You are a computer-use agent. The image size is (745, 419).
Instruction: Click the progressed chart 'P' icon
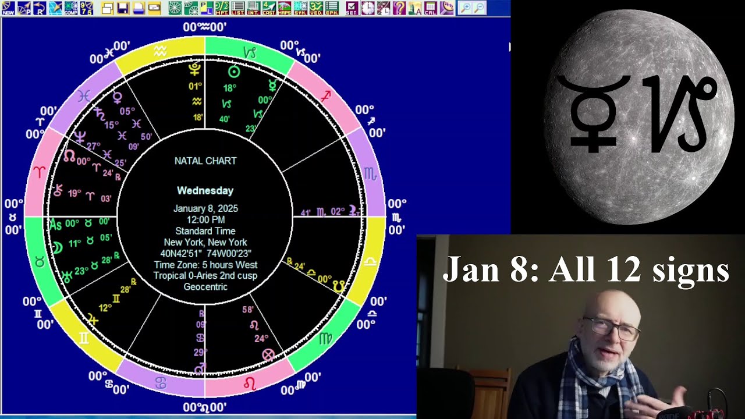24,8
